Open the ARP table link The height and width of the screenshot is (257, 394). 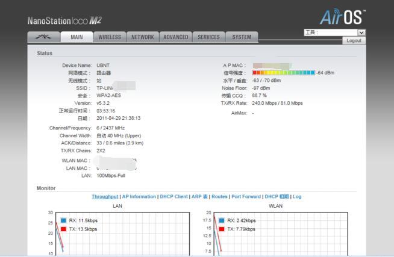(x=199, y=197)
